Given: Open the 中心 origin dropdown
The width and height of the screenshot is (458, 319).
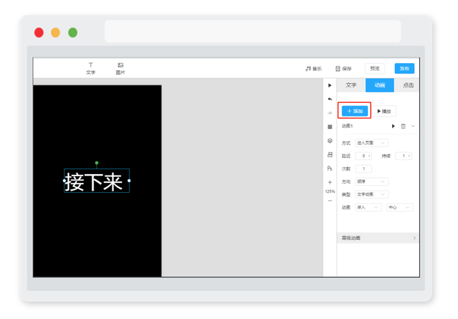Looking at the screenshot, I should tap(400, 207).
